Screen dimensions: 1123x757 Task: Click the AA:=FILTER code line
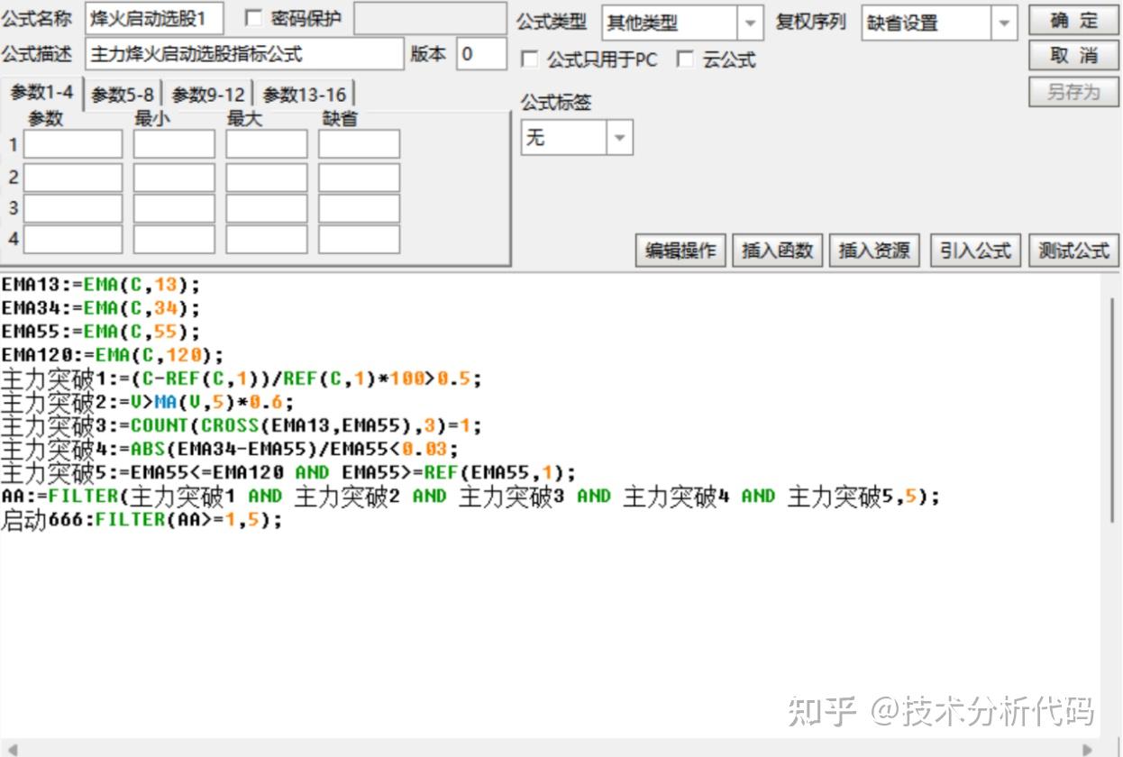click(470, 496)
